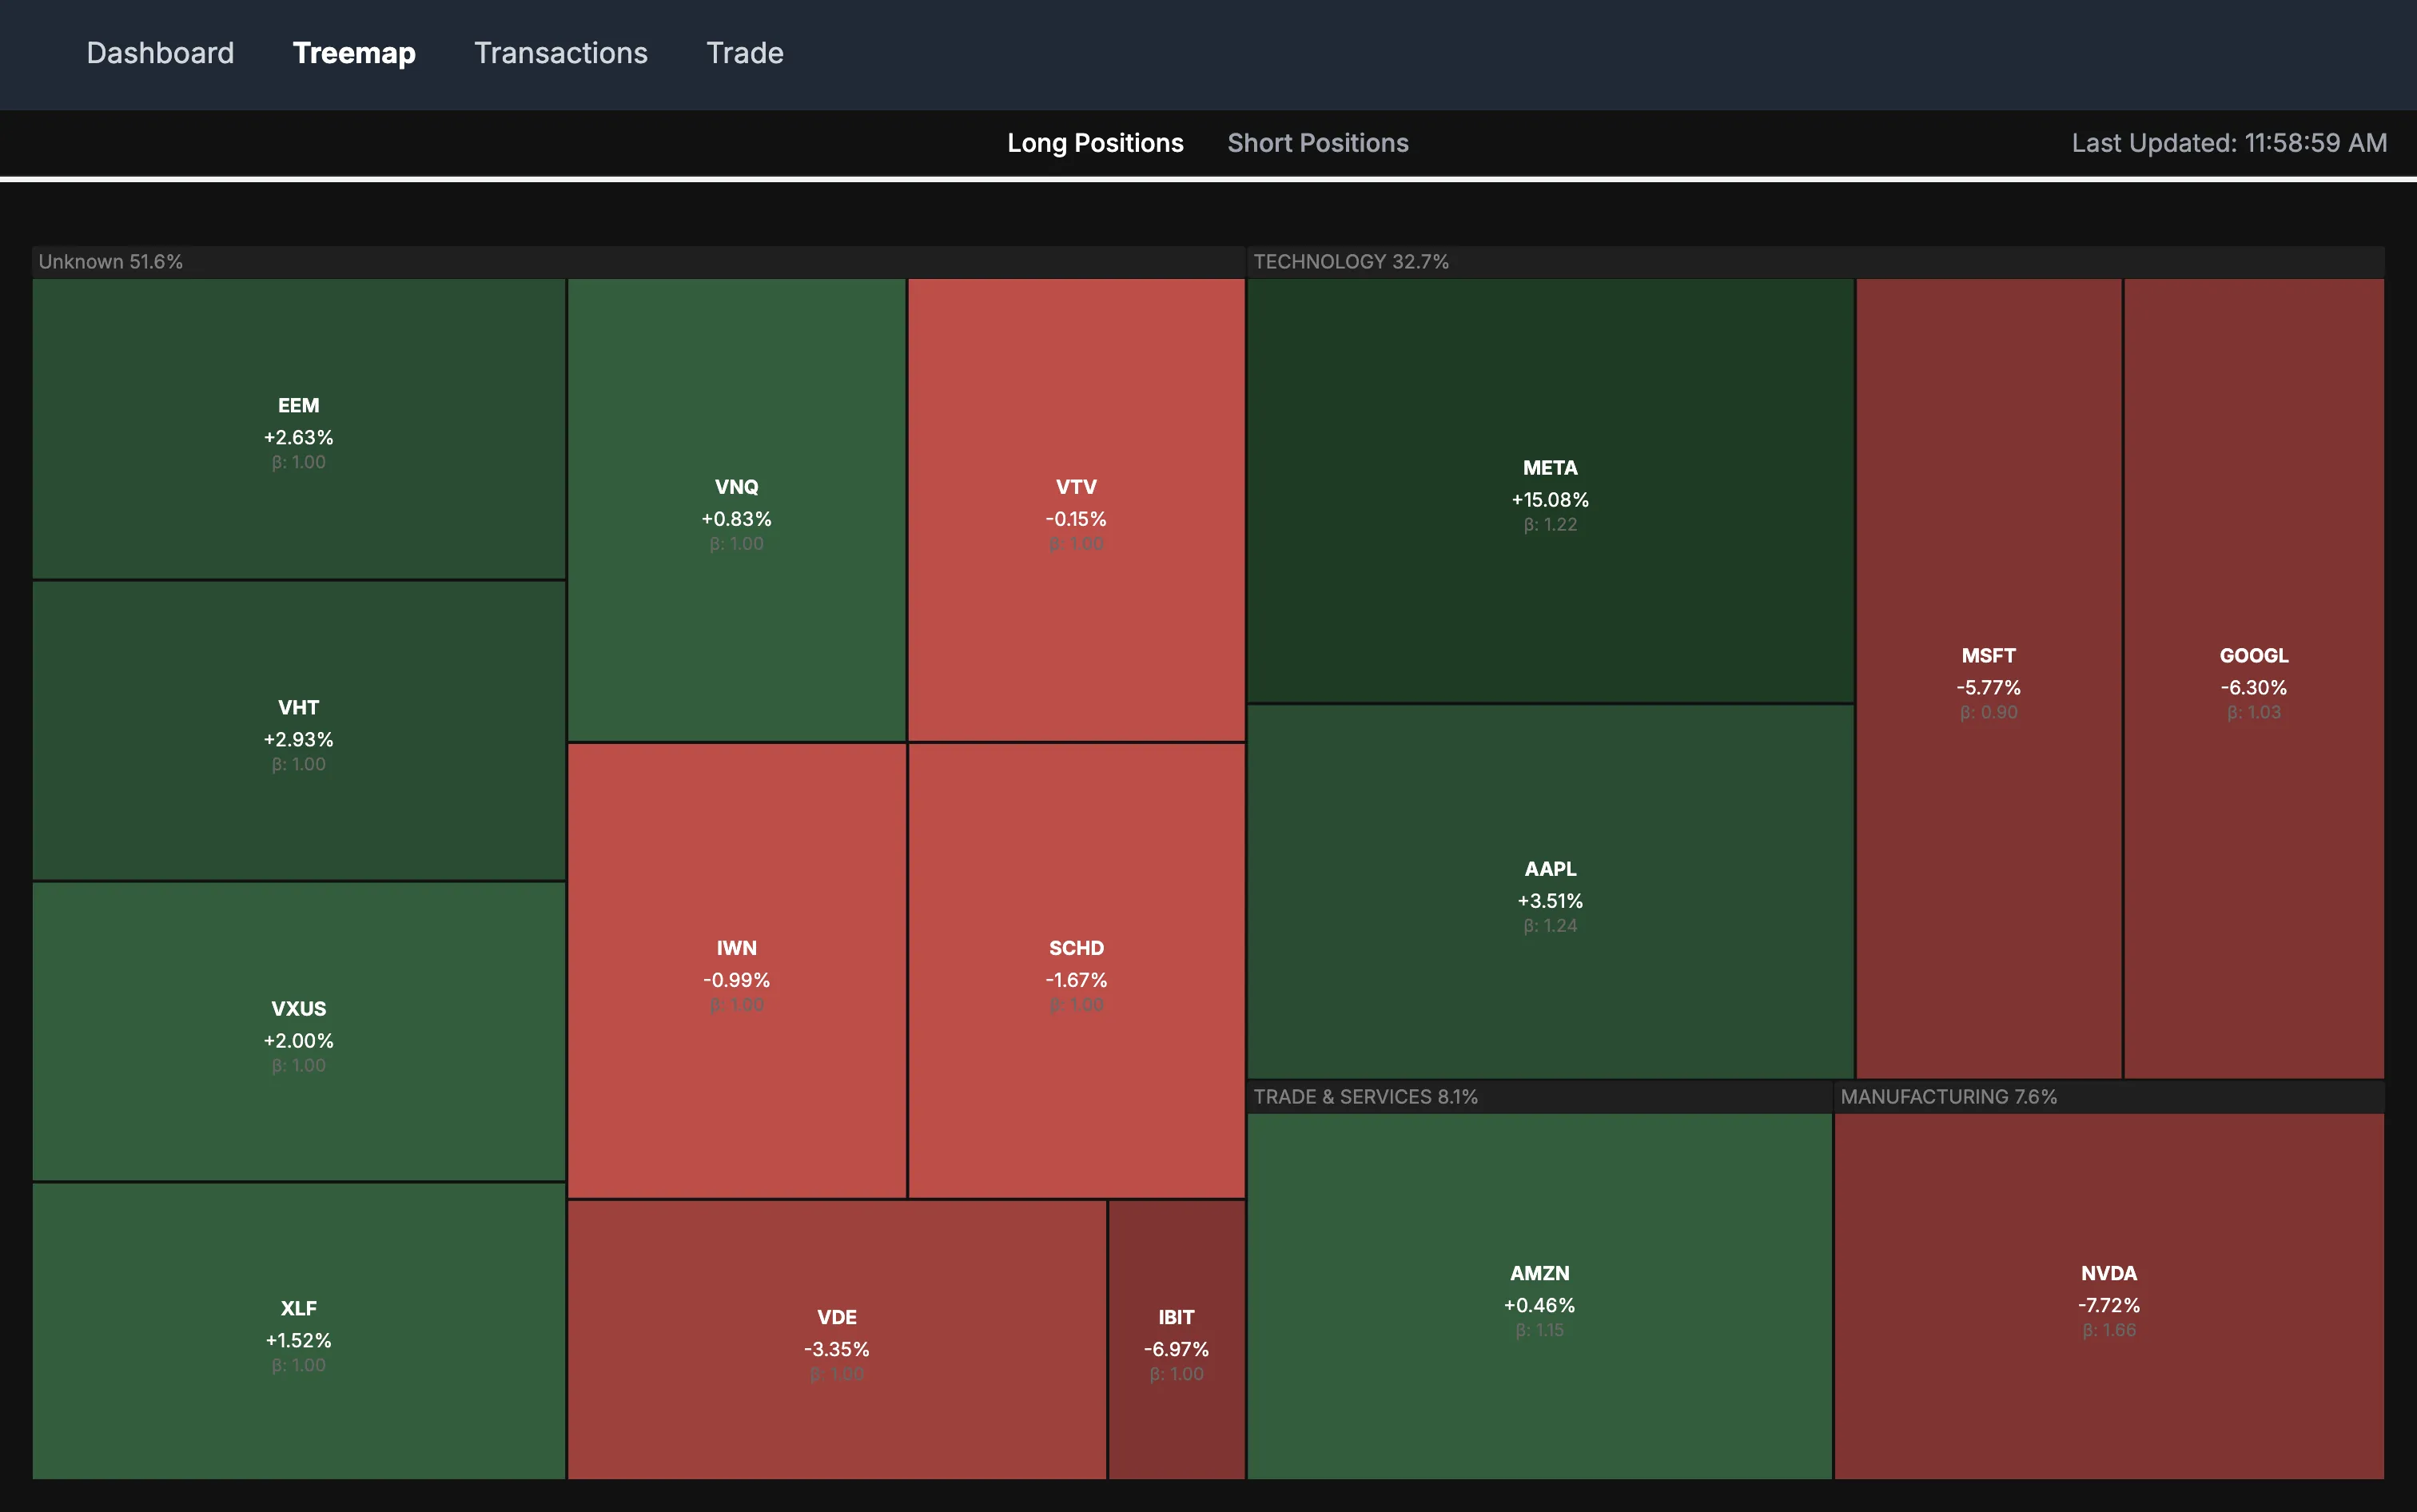Image resolution: width=2417 pixels, height=1512 pixels.
Task: Click the TECHNOLOGY sector header
Action: 1350,261
